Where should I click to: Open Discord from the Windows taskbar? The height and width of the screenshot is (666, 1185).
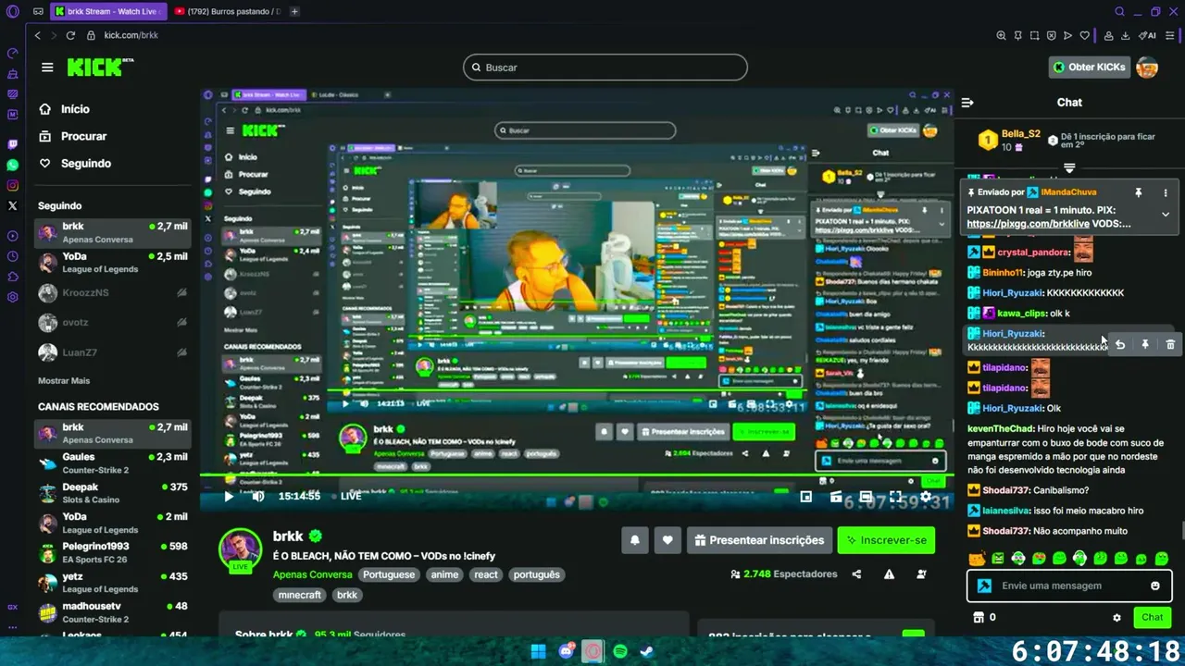[567, 651]
